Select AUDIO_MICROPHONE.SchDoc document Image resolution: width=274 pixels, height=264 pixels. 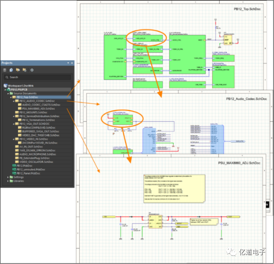pos(37,154)
